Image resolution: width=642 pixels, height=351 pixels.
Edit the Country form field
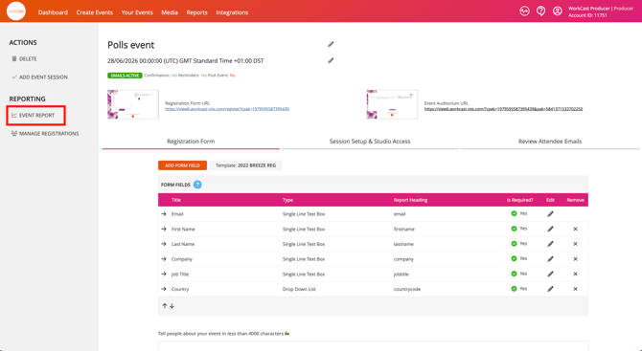point(550,289)
